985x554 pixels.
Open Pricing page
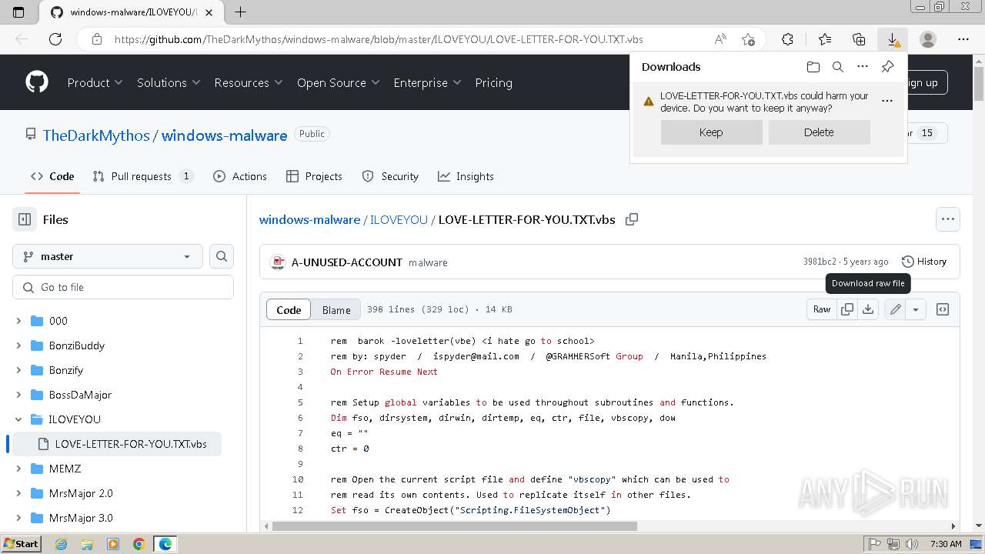pos(493,82)
